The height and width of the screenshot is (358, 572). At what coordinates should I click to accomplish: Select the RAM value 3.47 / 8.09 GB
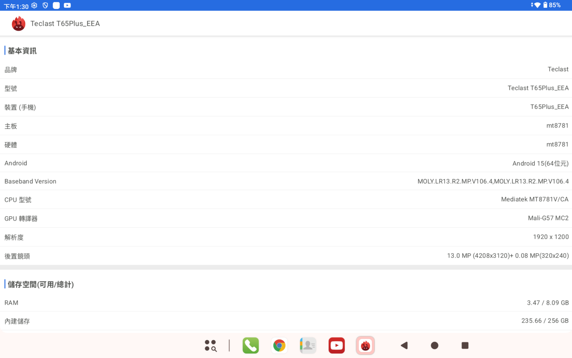548,303
